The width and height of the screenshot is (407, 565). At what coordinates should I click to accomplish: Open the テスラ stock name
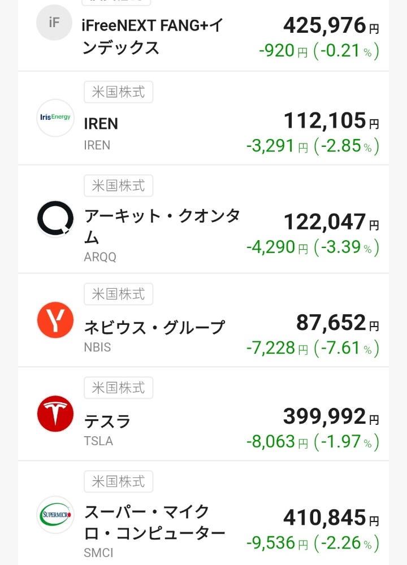[x=107, y=421]
